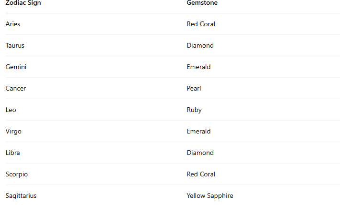The image size is (340, 205).
Task: Click the Zodiac Sign column header
Action: [x=23, y=3]
